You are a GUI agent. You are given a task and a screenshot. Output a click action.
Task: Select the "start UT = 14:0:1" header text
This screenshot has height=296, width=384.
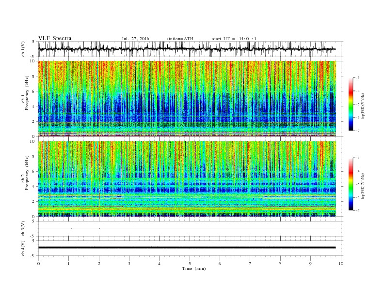(x=234, y=39)
